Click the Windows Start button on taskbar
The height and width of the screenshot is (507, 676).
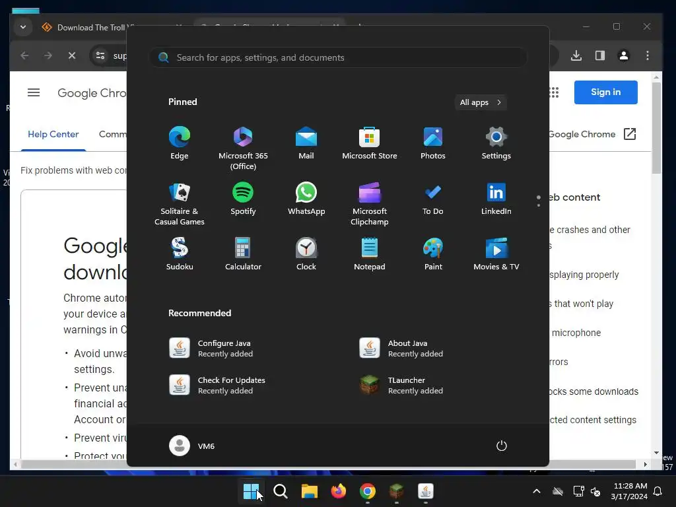pos(251,491)
